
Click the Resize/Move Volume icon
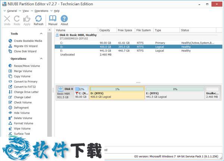(x=10, y=66)
